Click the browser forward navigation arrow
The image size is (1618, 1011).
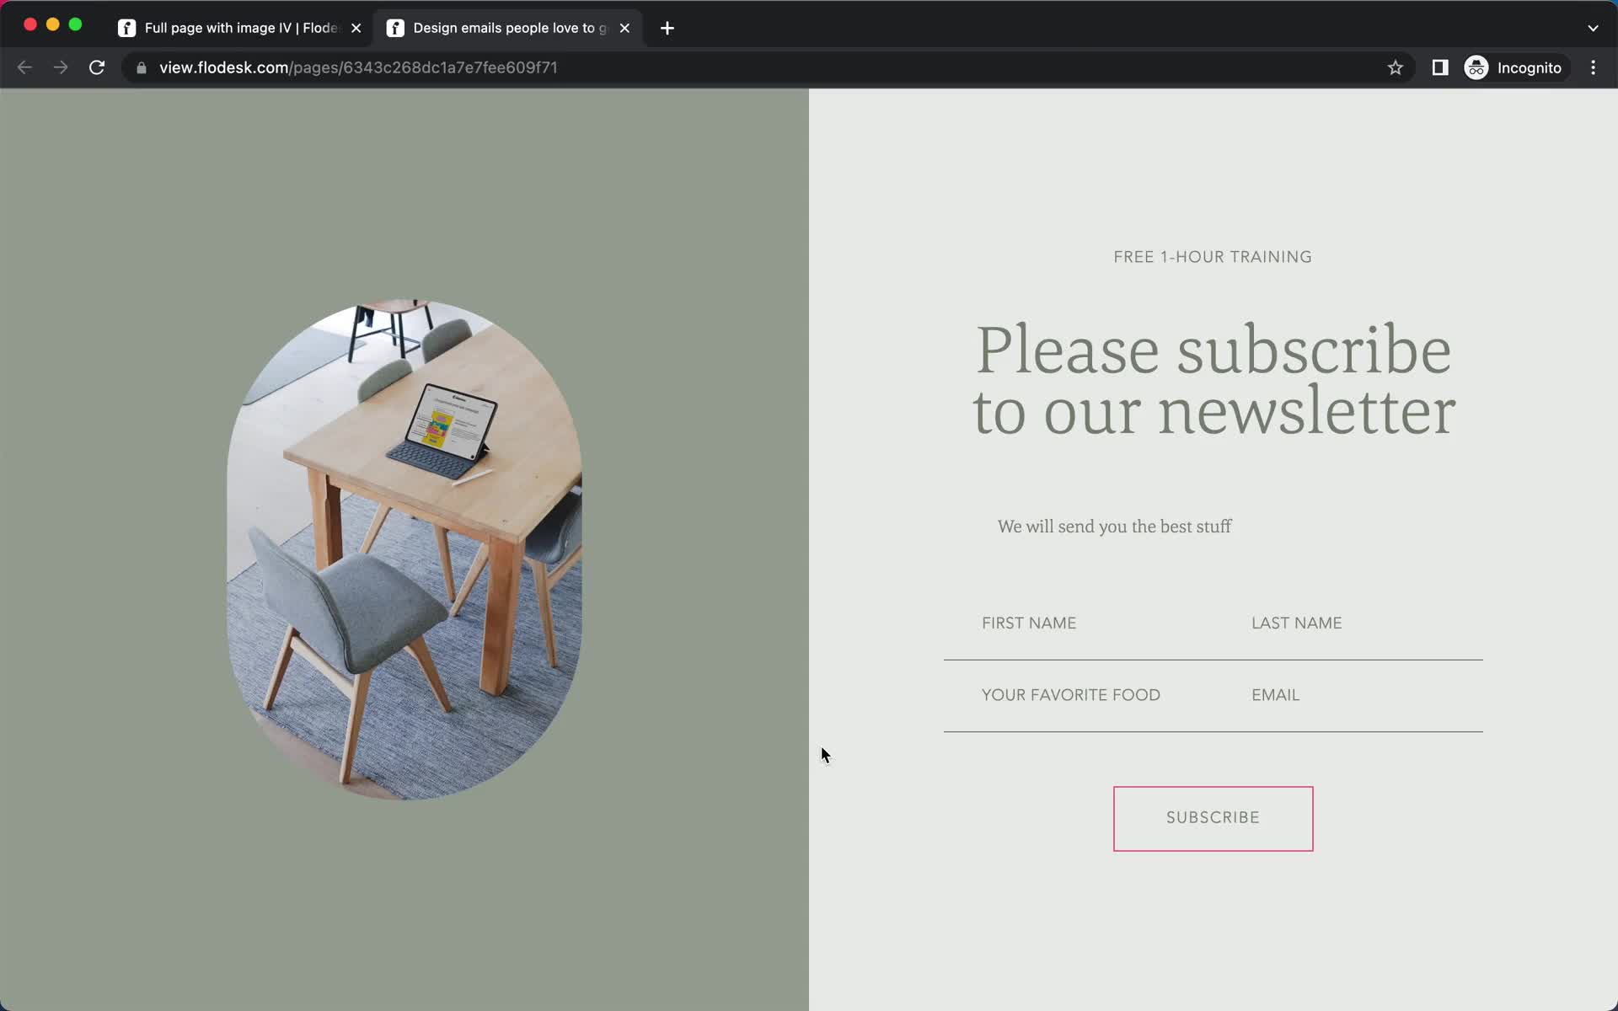[61, 67]
